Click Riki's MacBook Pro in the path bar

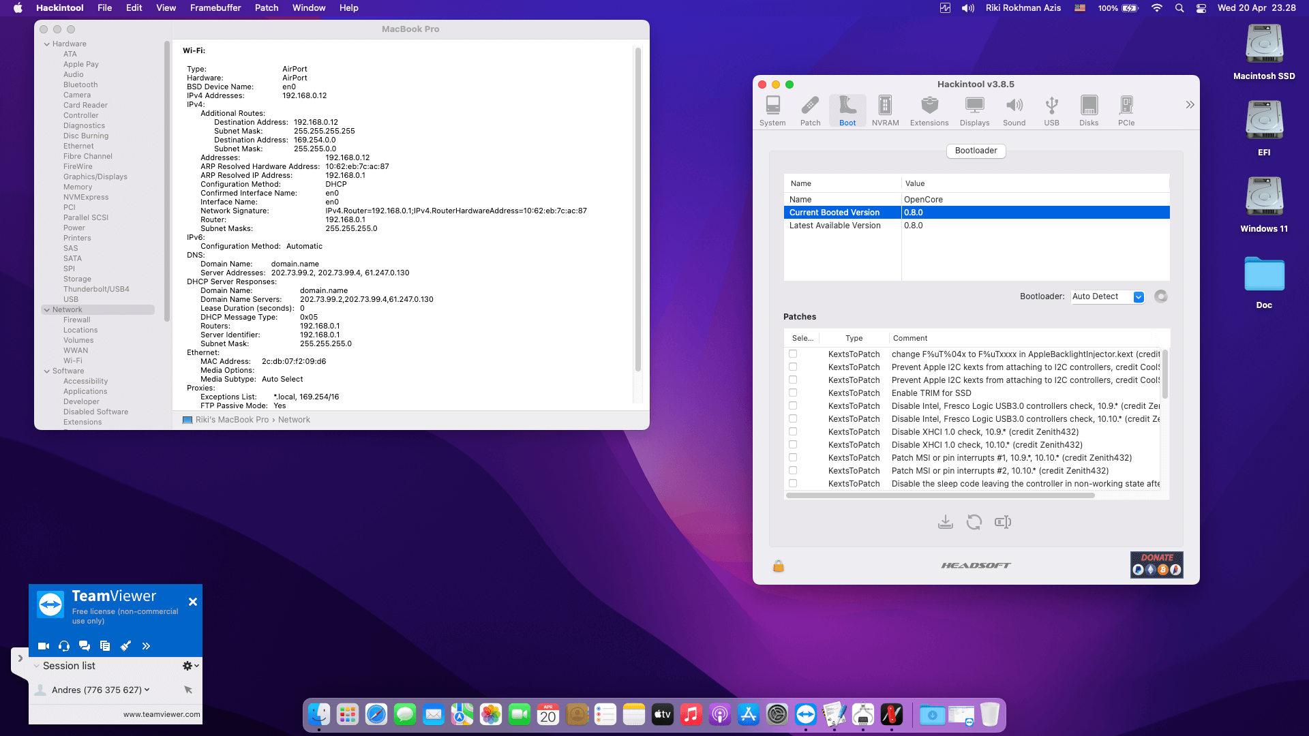point(226,420)
